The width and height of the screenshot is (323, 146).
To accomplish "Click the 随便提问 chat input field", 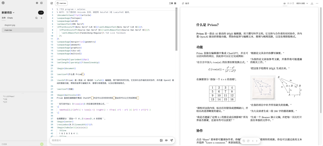I will [105, 140].
